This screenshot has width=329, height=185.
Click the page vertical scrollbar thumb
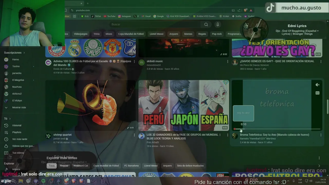pos(327,107)
